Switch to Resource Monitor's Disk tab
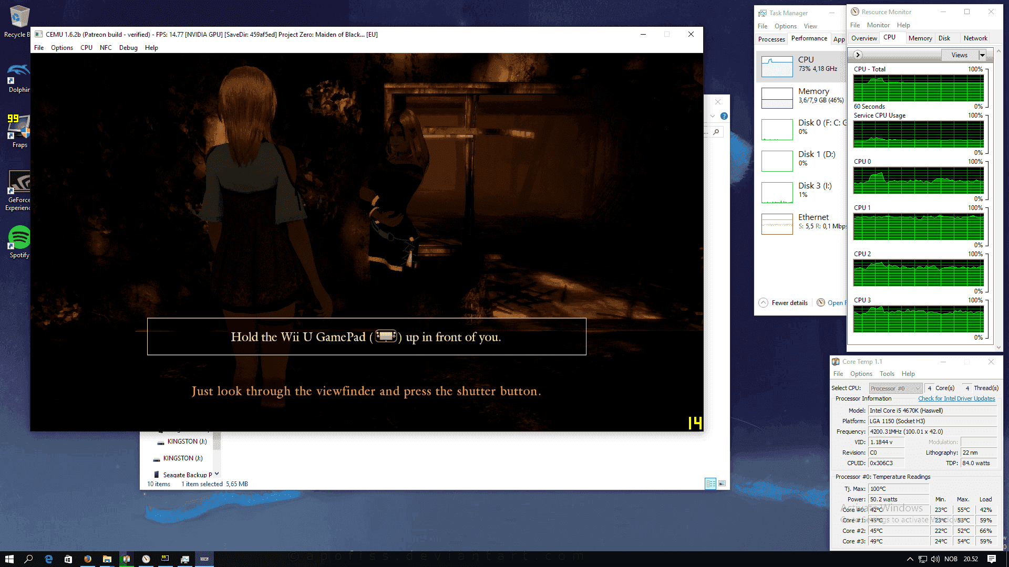Screen dimensions: 1009x567 (x=944, y=38)
